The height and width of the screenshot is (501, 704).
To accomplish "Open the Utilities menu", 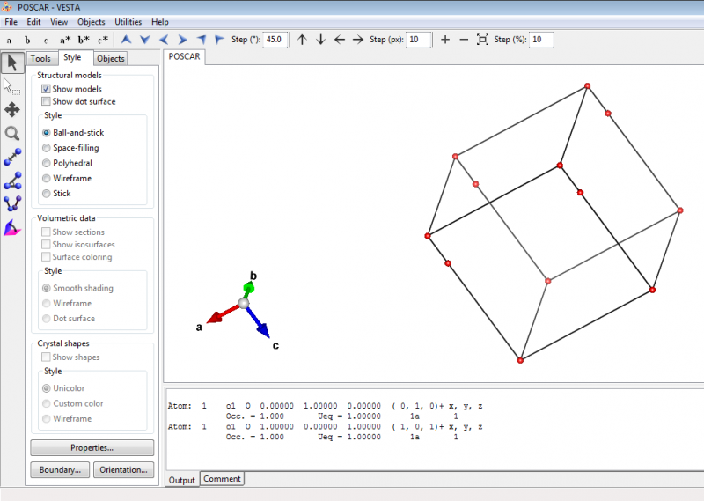I will [x=128, y=21].
